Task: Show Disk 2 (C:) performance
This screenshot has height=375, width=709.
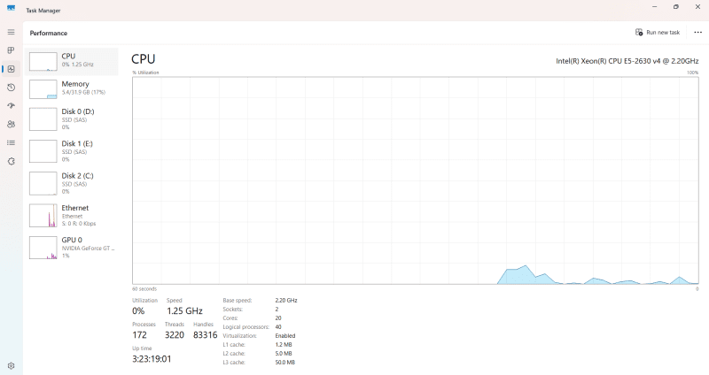Action: 73,183
